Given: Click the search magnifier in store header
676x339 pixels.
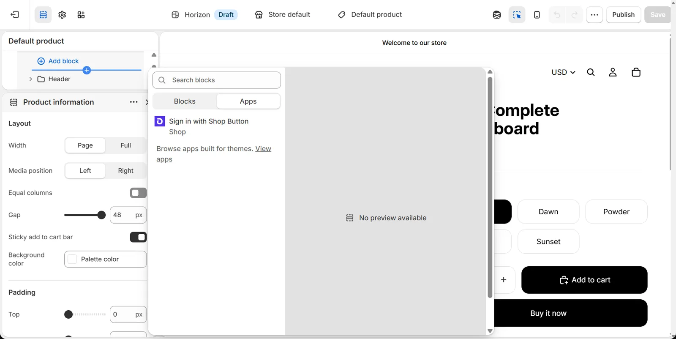Looking at the screenshot, I should pyautogui.click(x=591, y=72).
